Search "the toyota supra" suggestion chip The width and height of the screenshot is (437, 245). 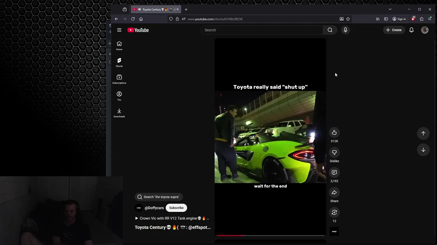[158, 197]
